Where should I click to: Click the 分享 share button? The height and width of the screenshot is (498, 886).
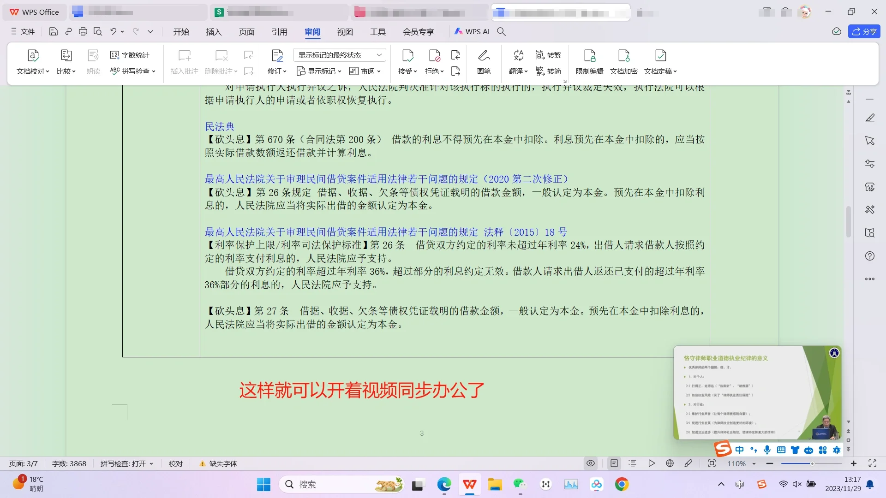[x=864, y=31]
